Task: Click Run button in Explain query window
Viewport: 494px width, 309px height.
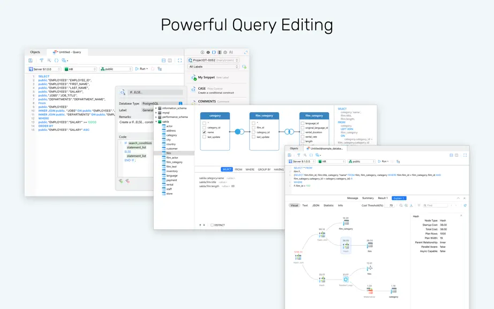Action: (x=383, y=161)
